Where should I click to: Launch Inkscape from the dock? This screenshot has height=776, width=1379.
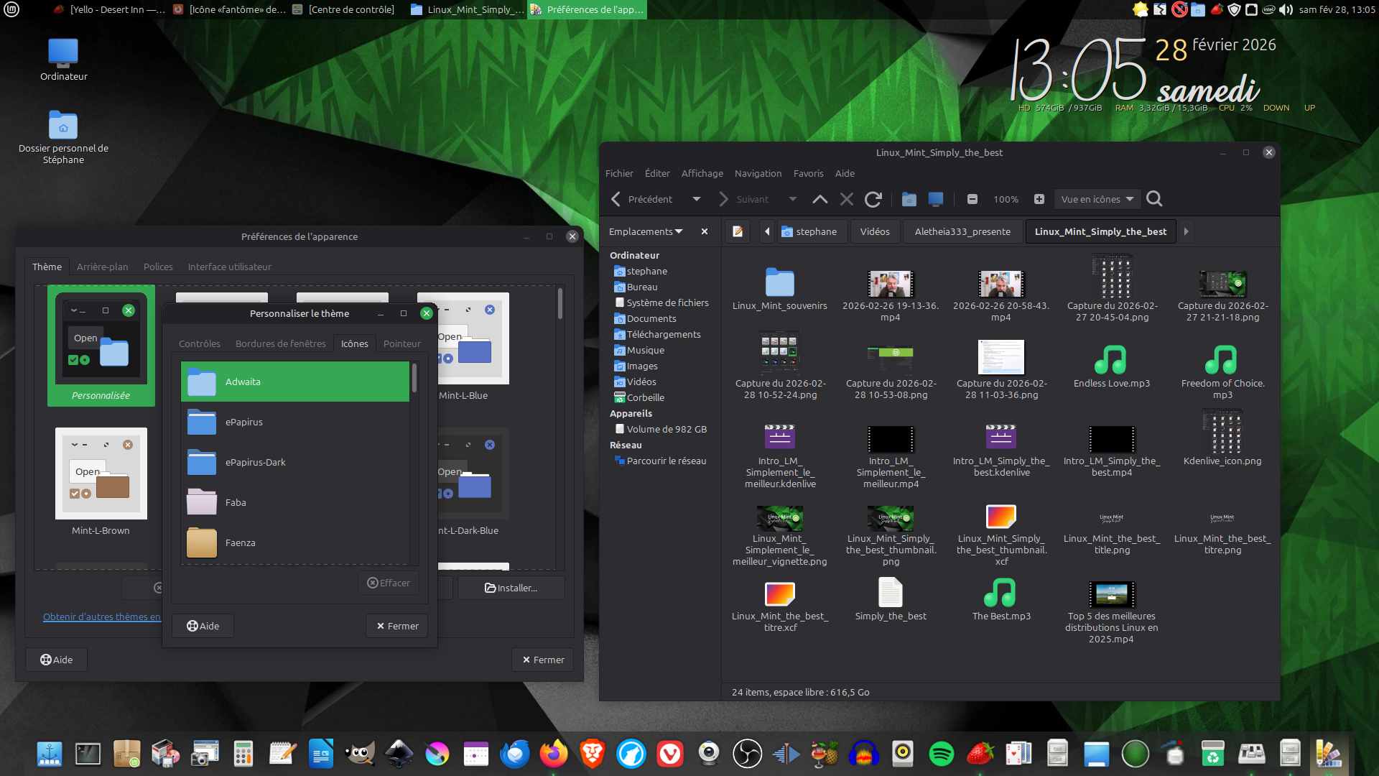[399, 754]
